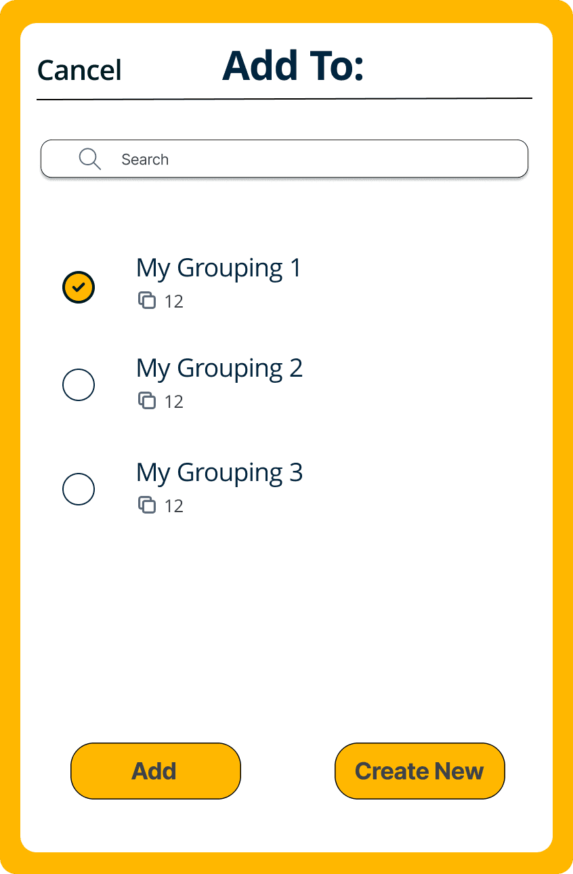Open the My Grouping 2 title

click(x=219, y=369)
